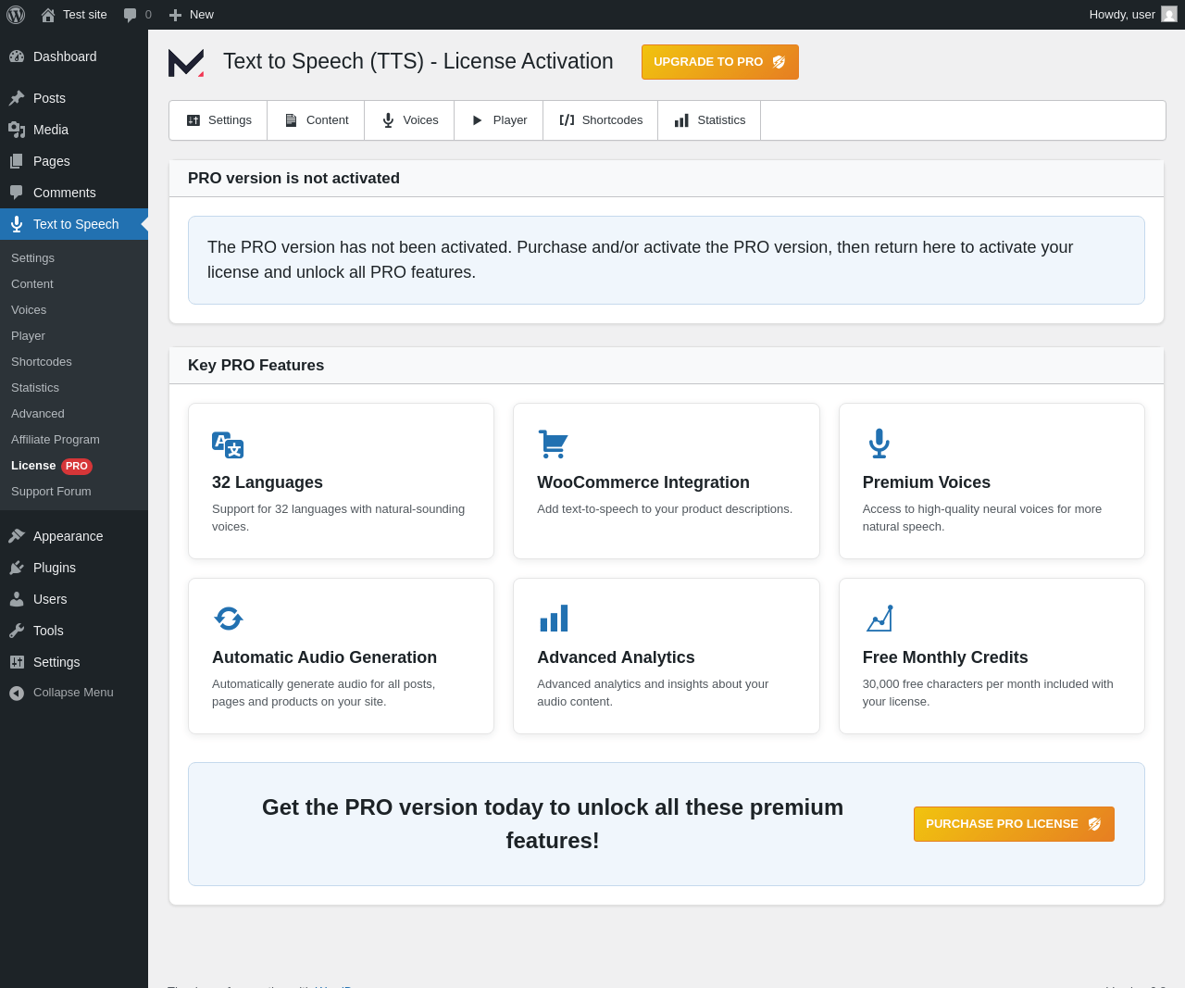This screenshot has width=1185, height=988.
Task: Open the user avatar in admin bar
Action: [1169, 14]
